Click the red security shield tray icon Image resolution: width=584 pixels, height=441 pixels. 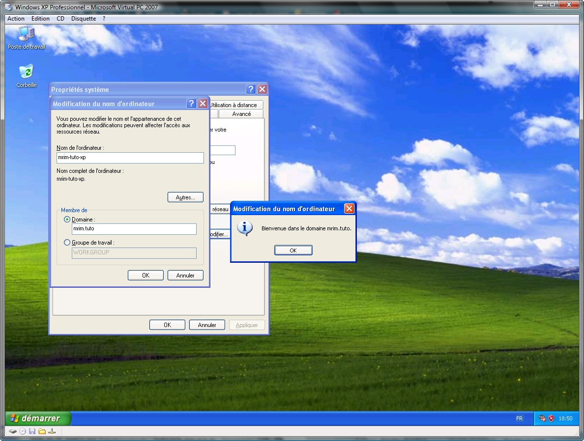click(551, 418)
